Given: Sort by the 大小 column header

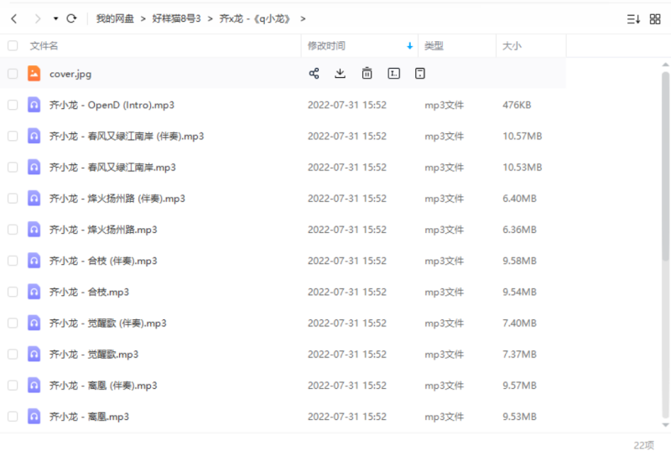Looking at the screenshot, I should [x=512, y=46].
